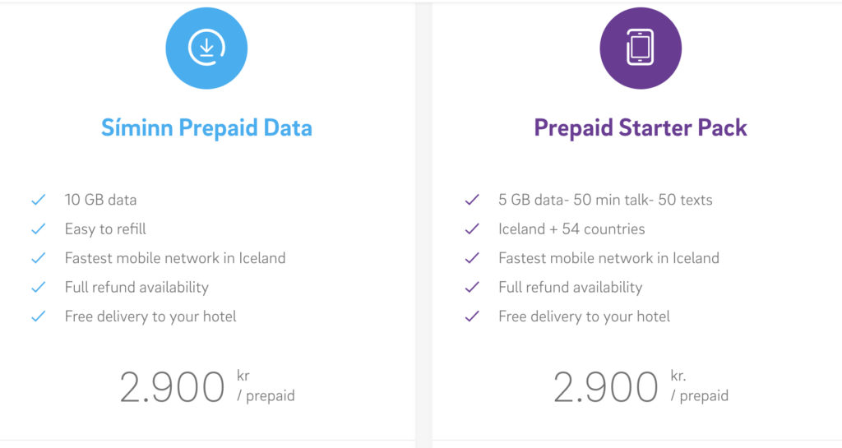This screenshot has width=842, height=448.
Task: Click the purple smartphone circle icon
Action: (x=640, y=48)
